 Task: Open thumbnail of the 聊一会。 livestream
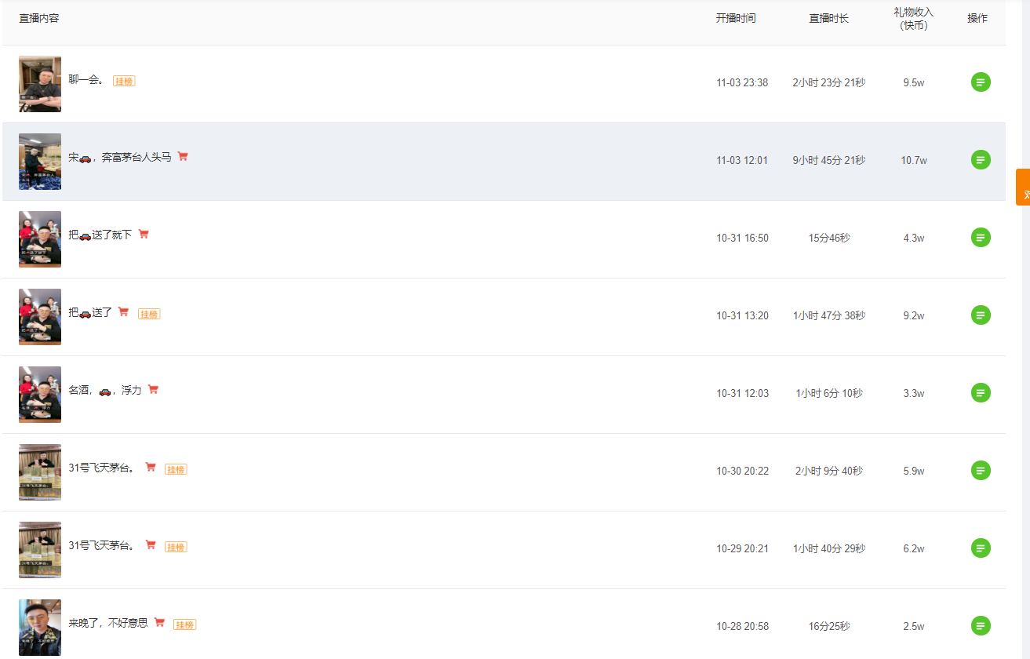40,84
